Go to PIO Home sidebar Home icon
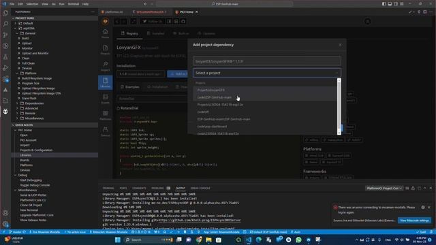 (105, 33)
